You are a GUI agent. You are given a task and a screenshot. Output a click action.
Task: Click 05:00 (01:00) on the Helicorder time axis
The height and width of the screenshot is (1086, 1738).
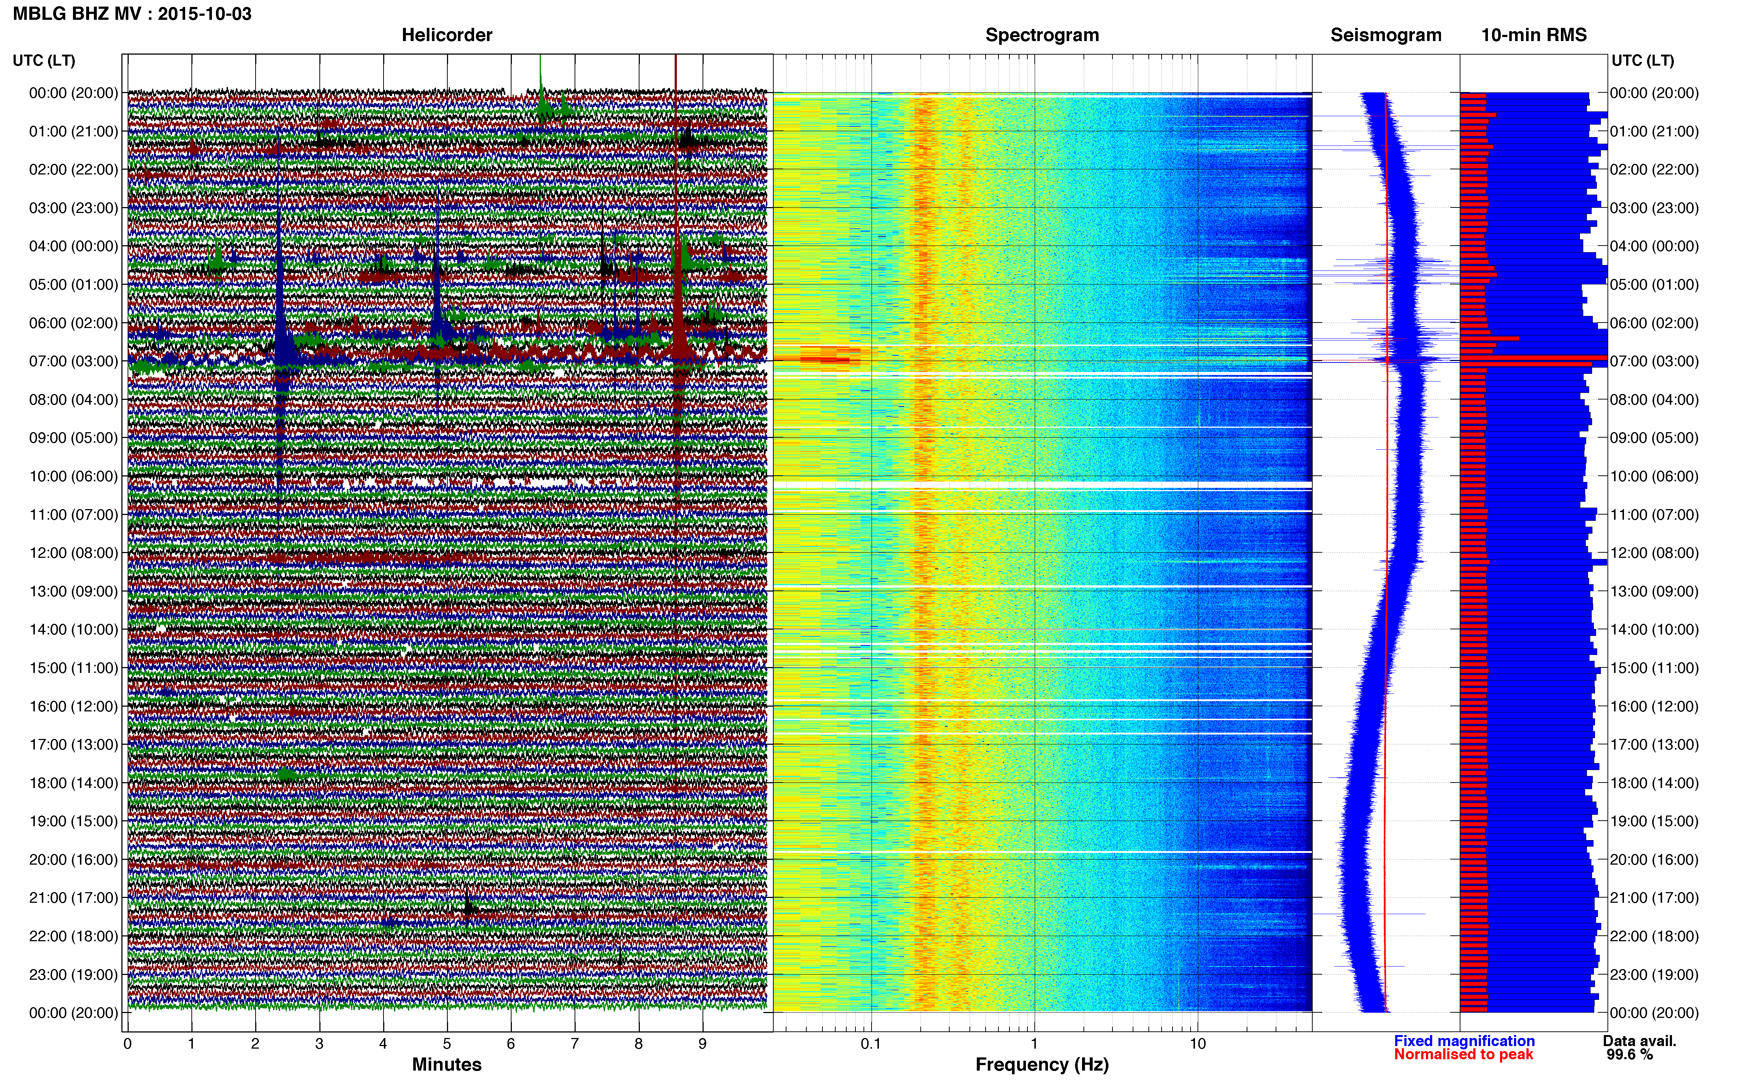[x=73, y=284]
